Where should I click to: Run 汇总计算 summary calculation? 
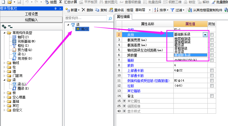point(68,2)
